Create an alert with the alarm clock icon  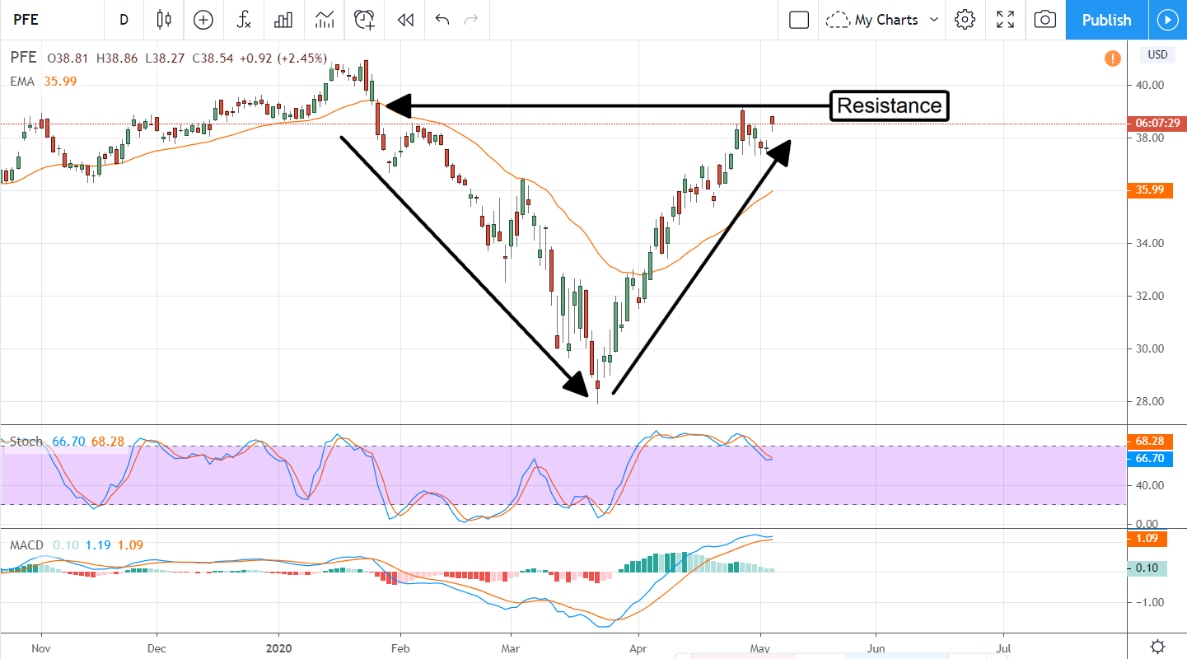tap(364, 20)
